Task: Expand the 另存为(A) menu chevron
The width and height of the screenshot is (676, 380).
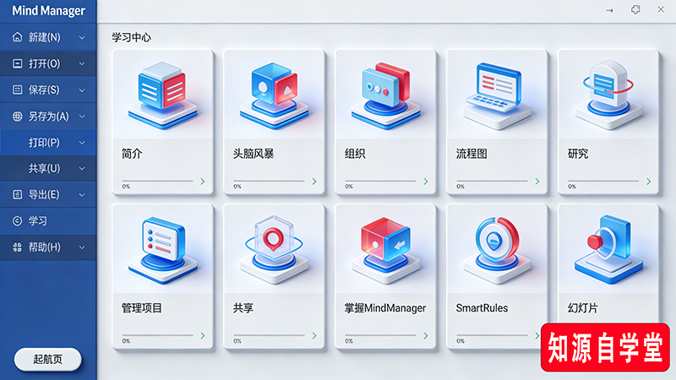Action: pyautogui.click(x=82, y=117)
